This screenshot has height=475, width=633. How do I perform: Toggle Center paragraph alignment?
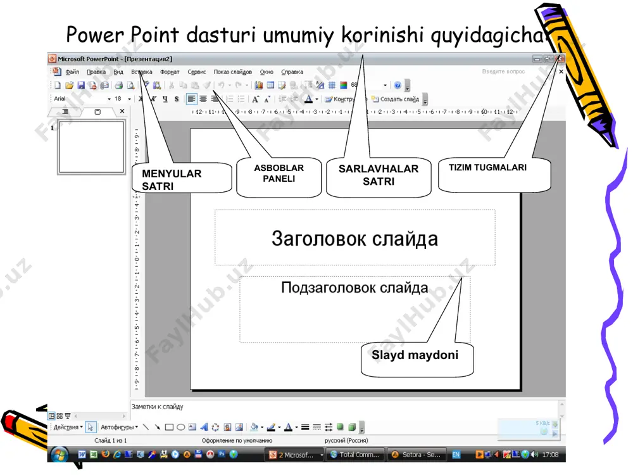click(203, 99)
